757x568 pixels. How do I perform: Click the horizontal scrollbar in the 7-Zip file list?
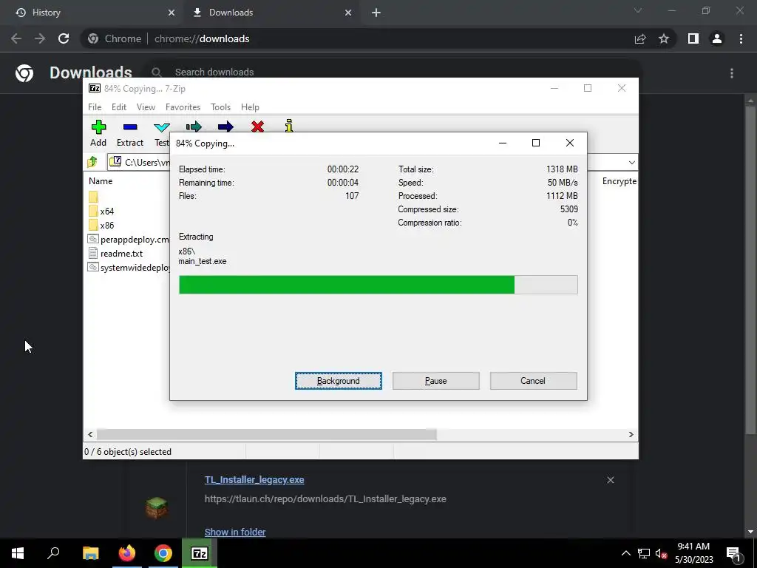[266, 434]
